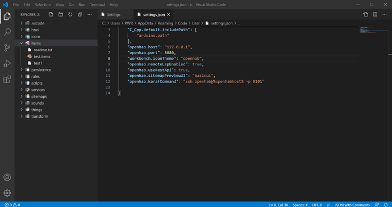The width and height of the screenshot is (392, 207).
Task: Open the File menu
Action: 16,5
